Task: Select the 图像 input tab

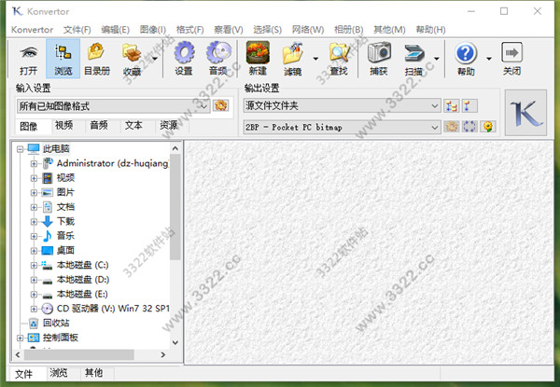Action: (x=29, y=126)
